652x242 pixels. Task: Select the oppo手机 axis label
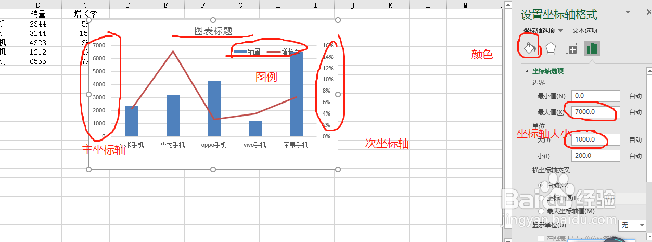point(214,145)
